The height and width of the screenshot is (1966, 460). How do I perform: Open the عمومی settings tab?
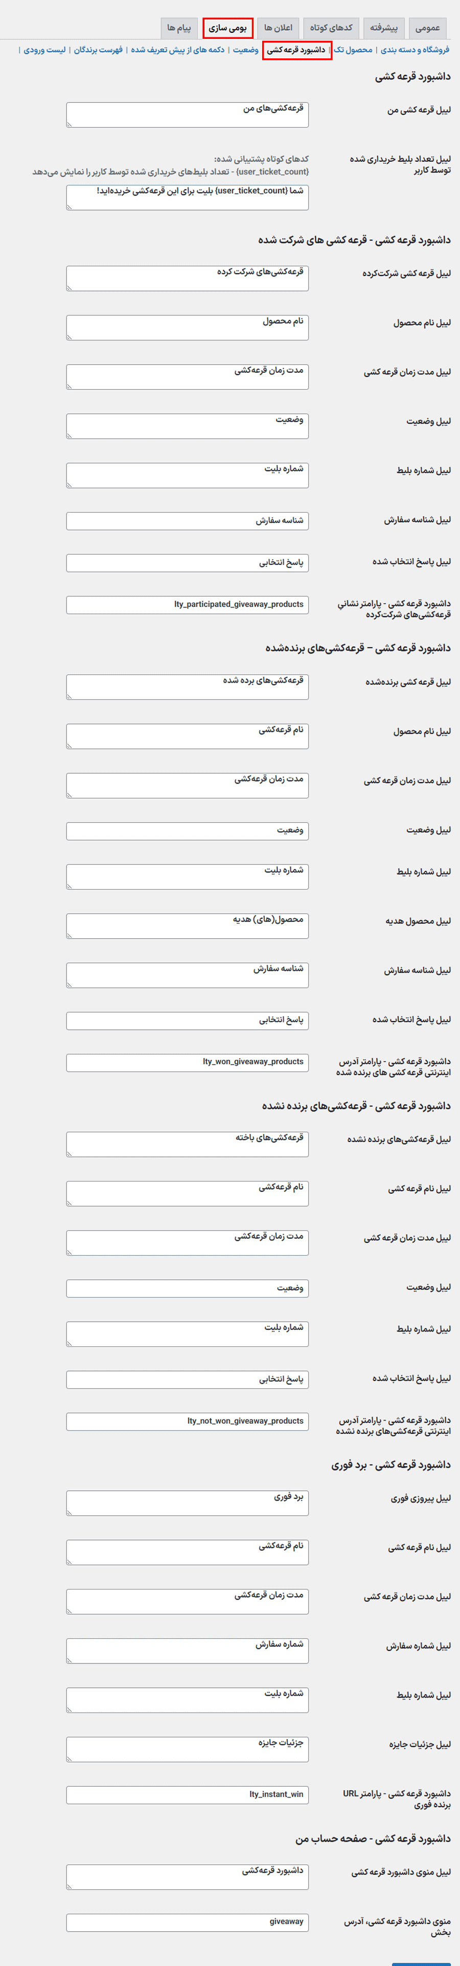(x=427, y=28)
